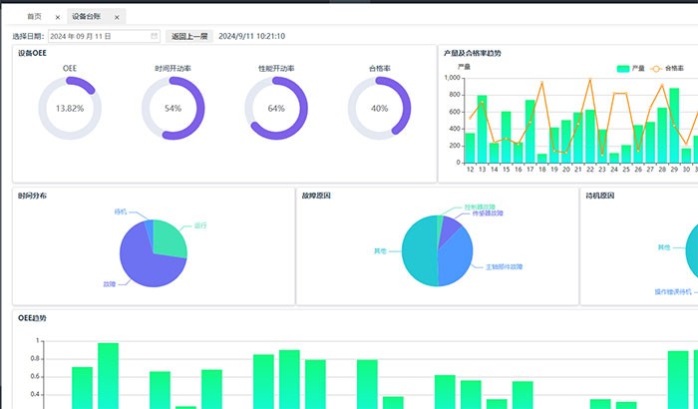The height and width of the screenshot is (409, 698).
Task: Close the 设备台账 tab
Action: point(117,17)
